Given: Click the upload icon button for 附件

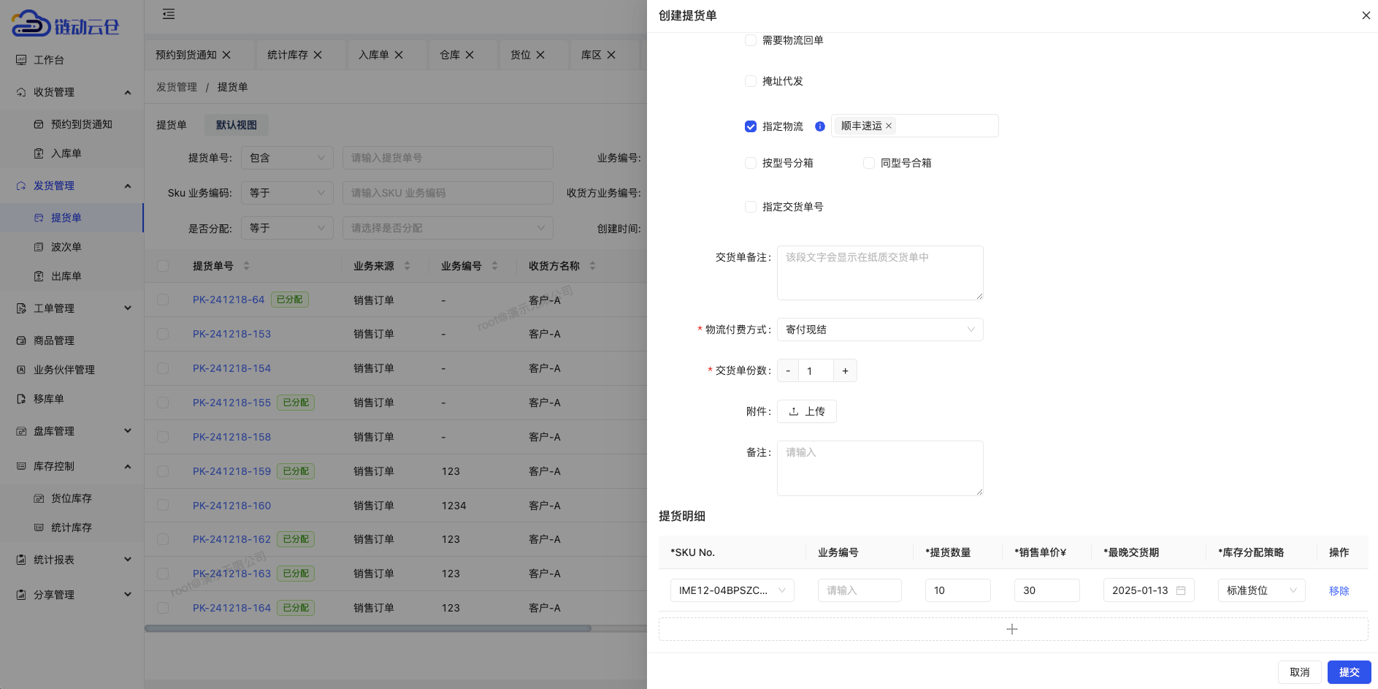Looking at the screenshot, I should coord(806,411).
